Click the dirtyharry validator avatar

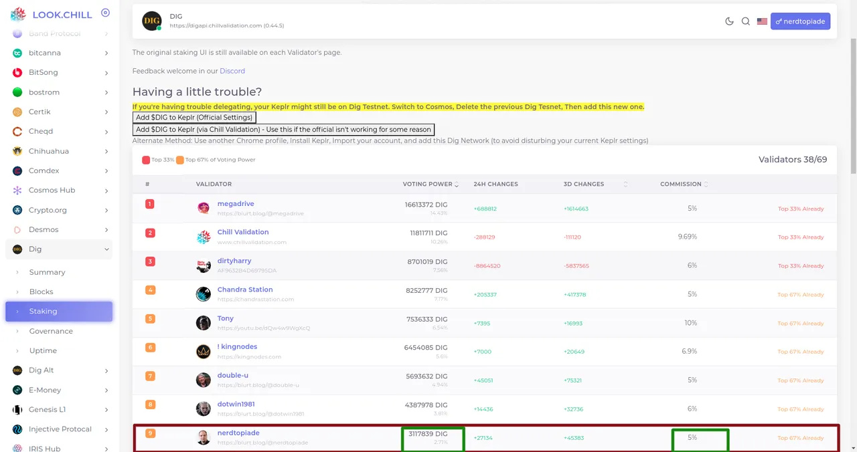point(204,265)
